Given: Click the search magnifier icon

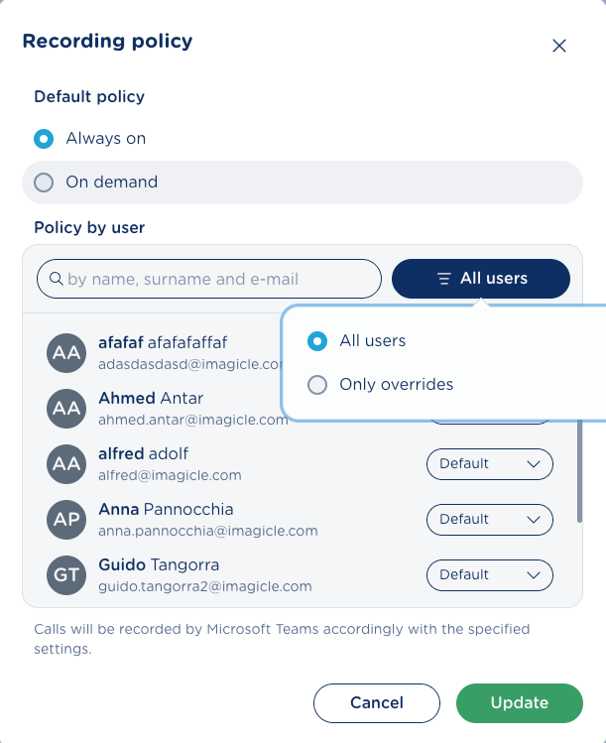Looking at the screenshot, I should click(56, 279).
